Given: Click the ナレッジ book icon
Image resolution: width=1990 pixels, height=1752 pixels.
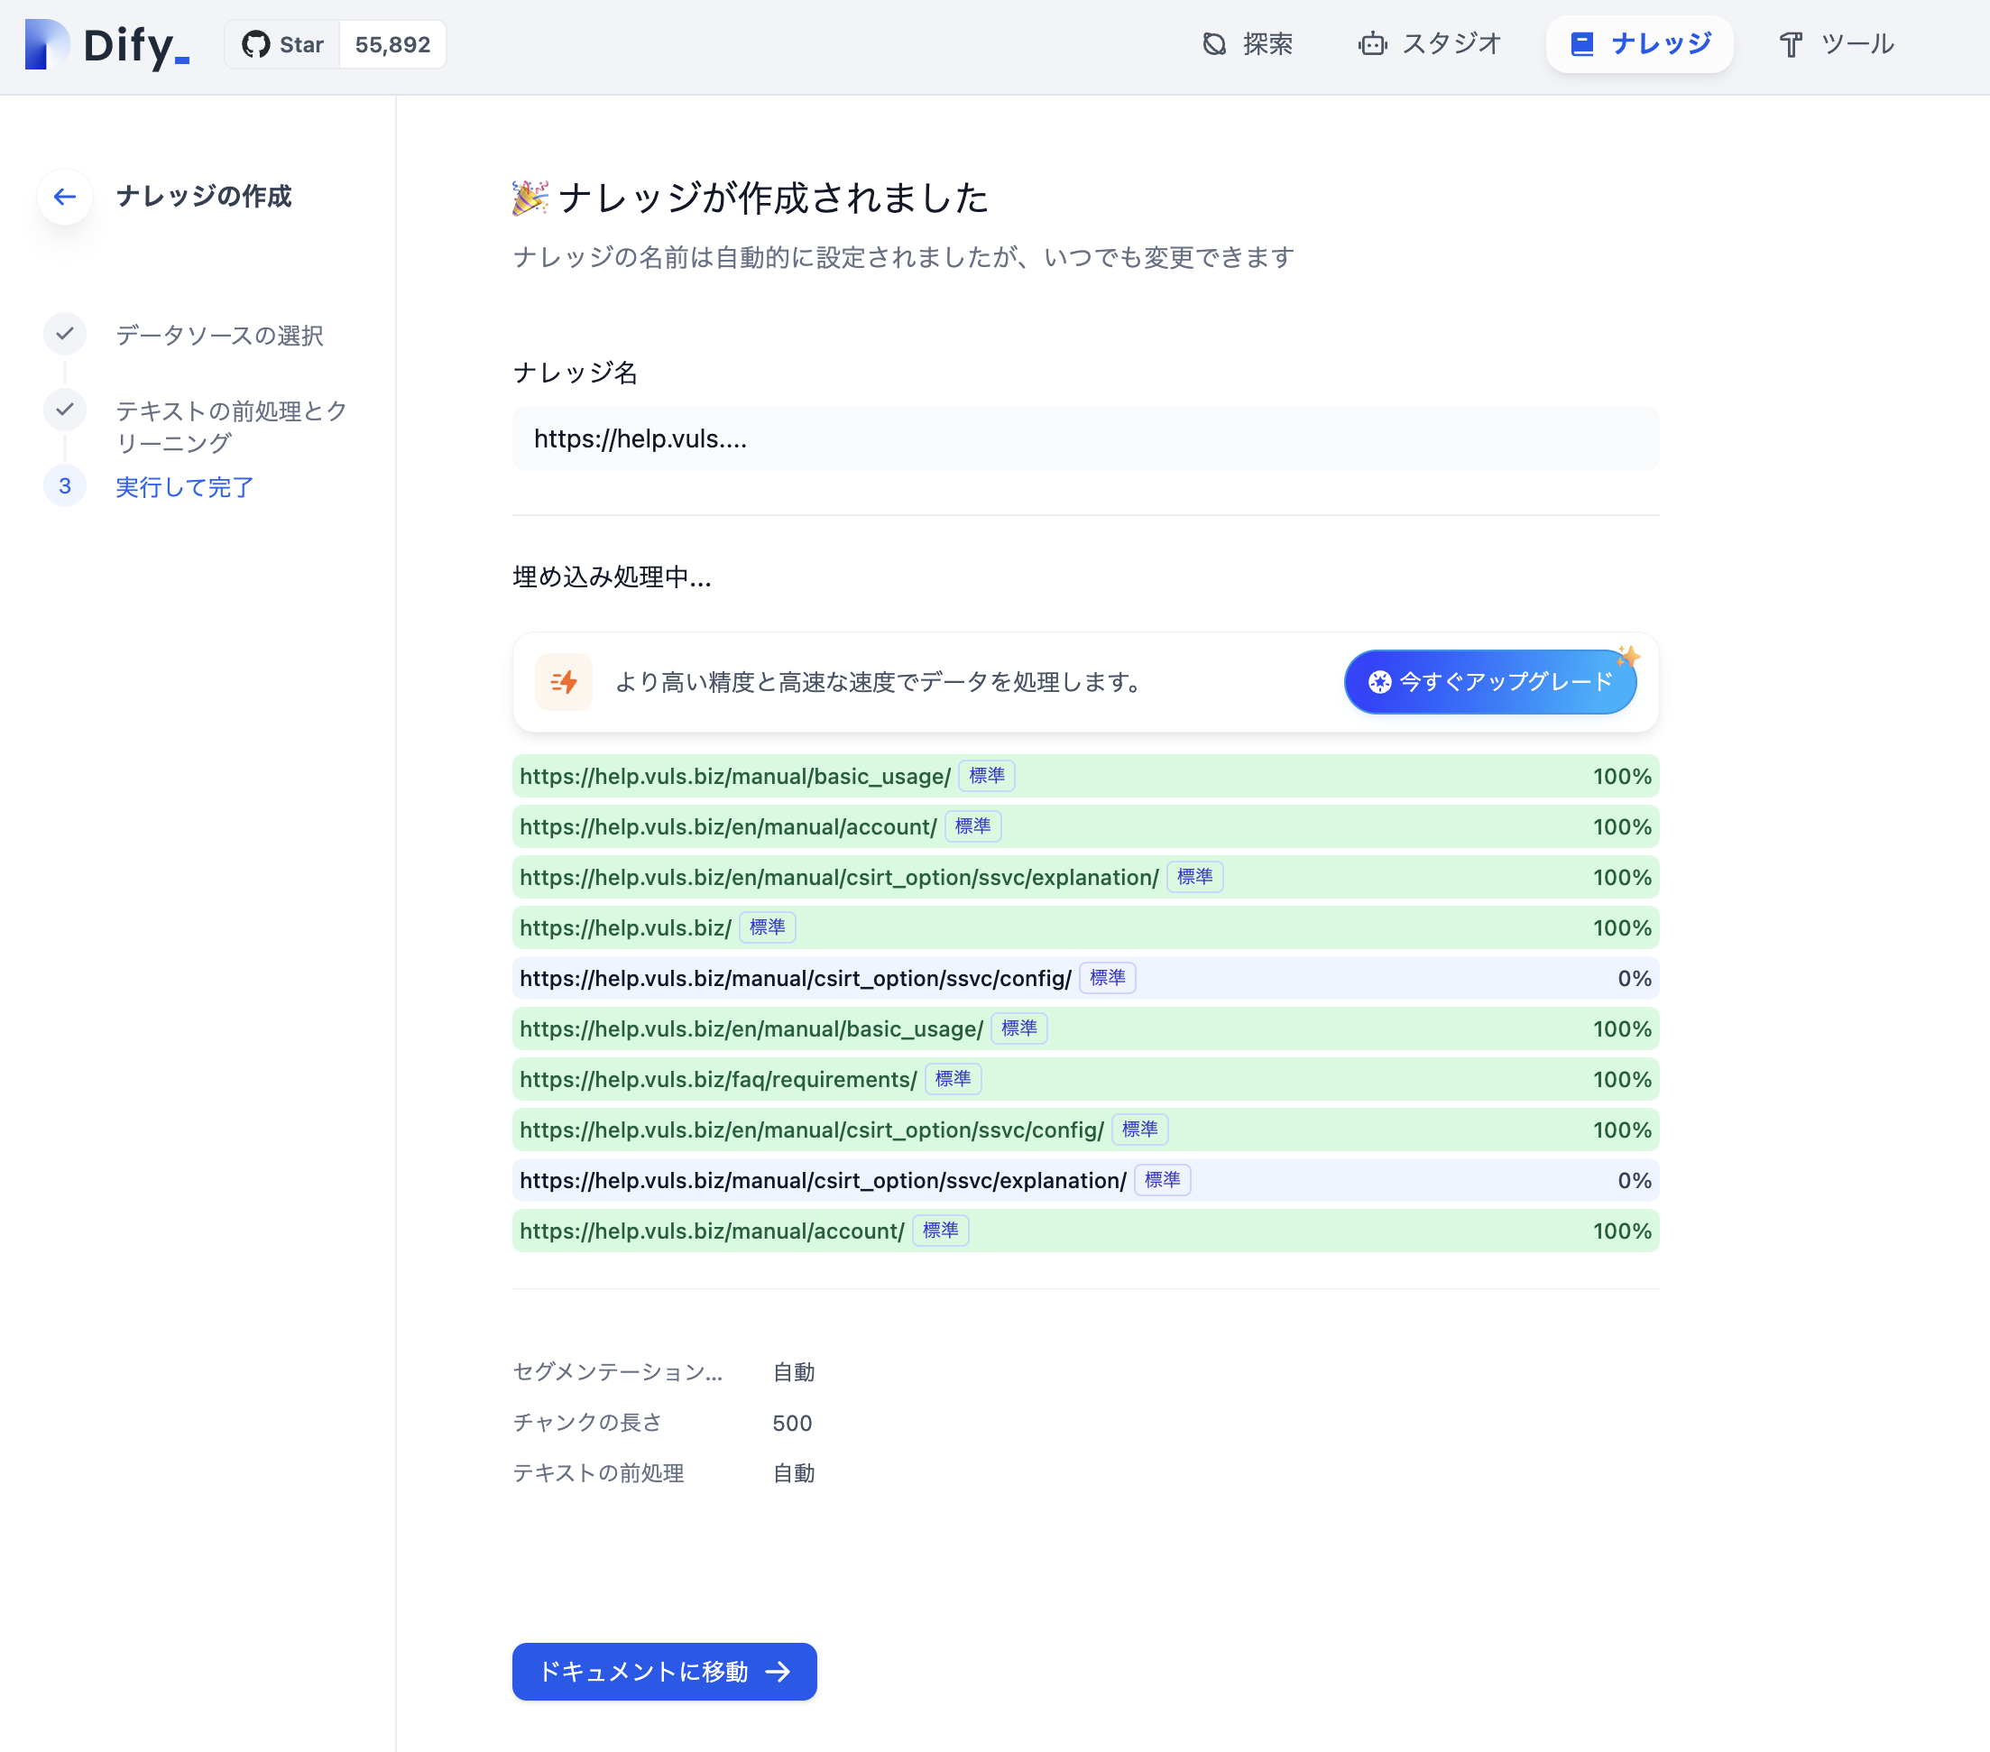Looking at the screenshot, I should click(1582, 42).
